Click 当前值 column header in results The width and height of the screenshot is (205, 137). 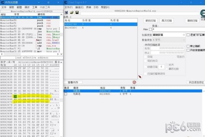(86, 20)
